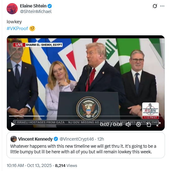Visit the @ShteinMichael handle

[x=36, y=11]
